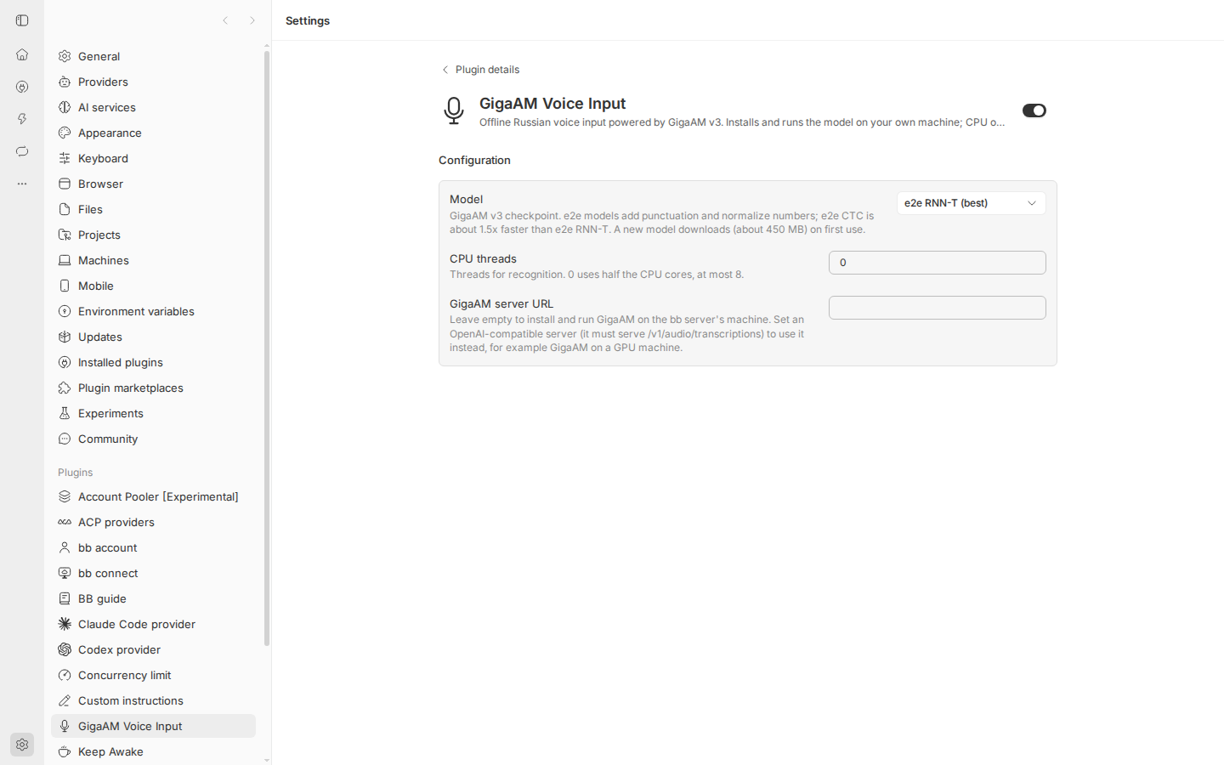Focus the CPU threads input field

coord(938,263)
